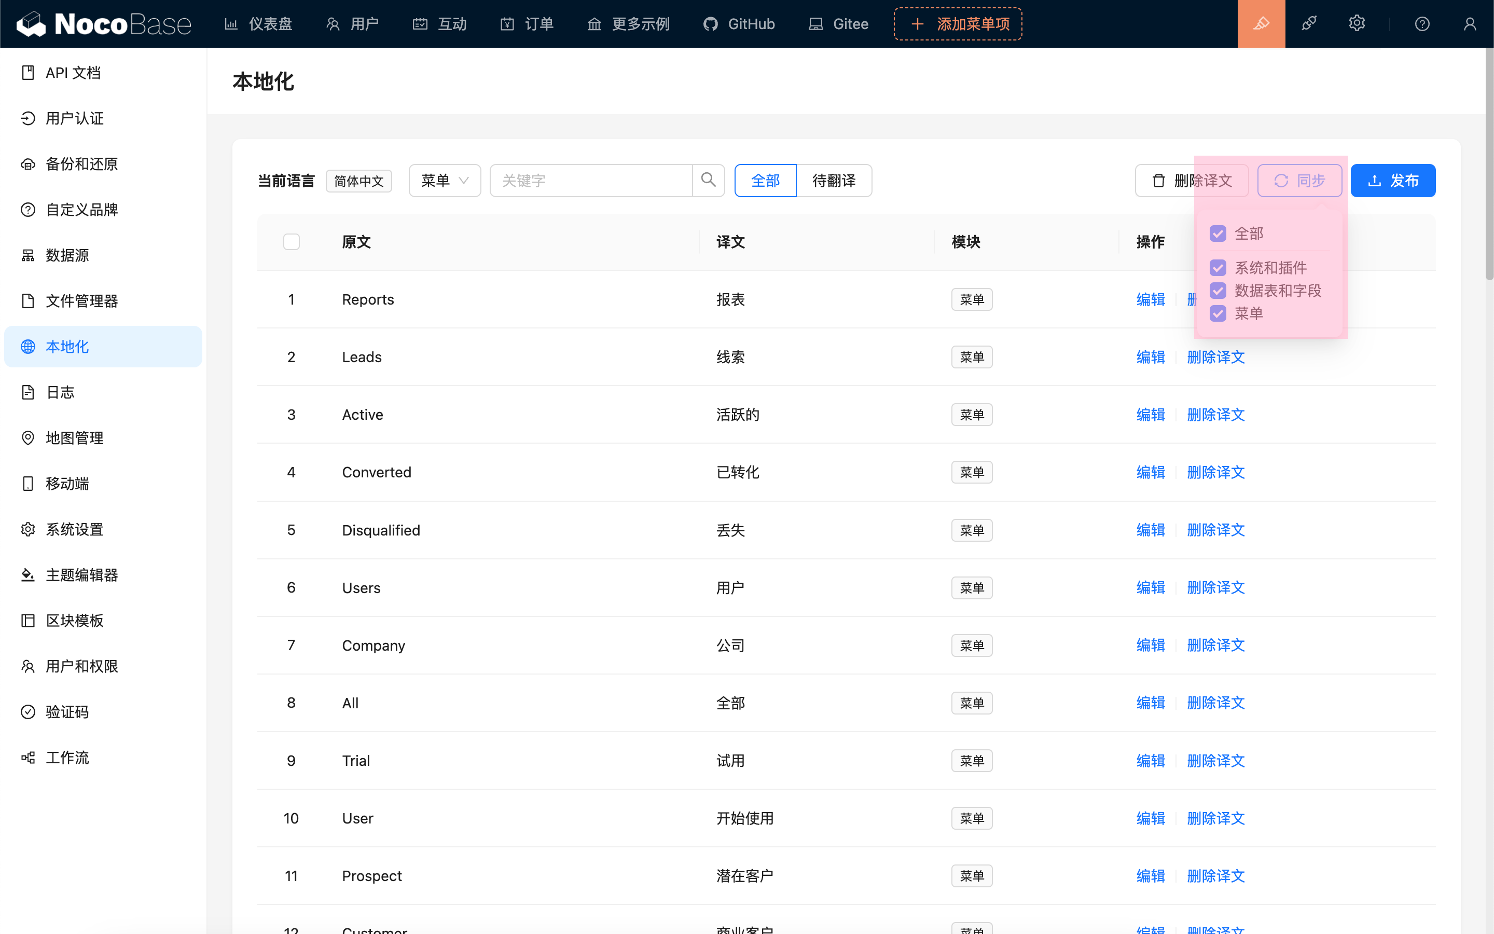
Task: Click the search magnifier icon
Action: tap(708, 181)
